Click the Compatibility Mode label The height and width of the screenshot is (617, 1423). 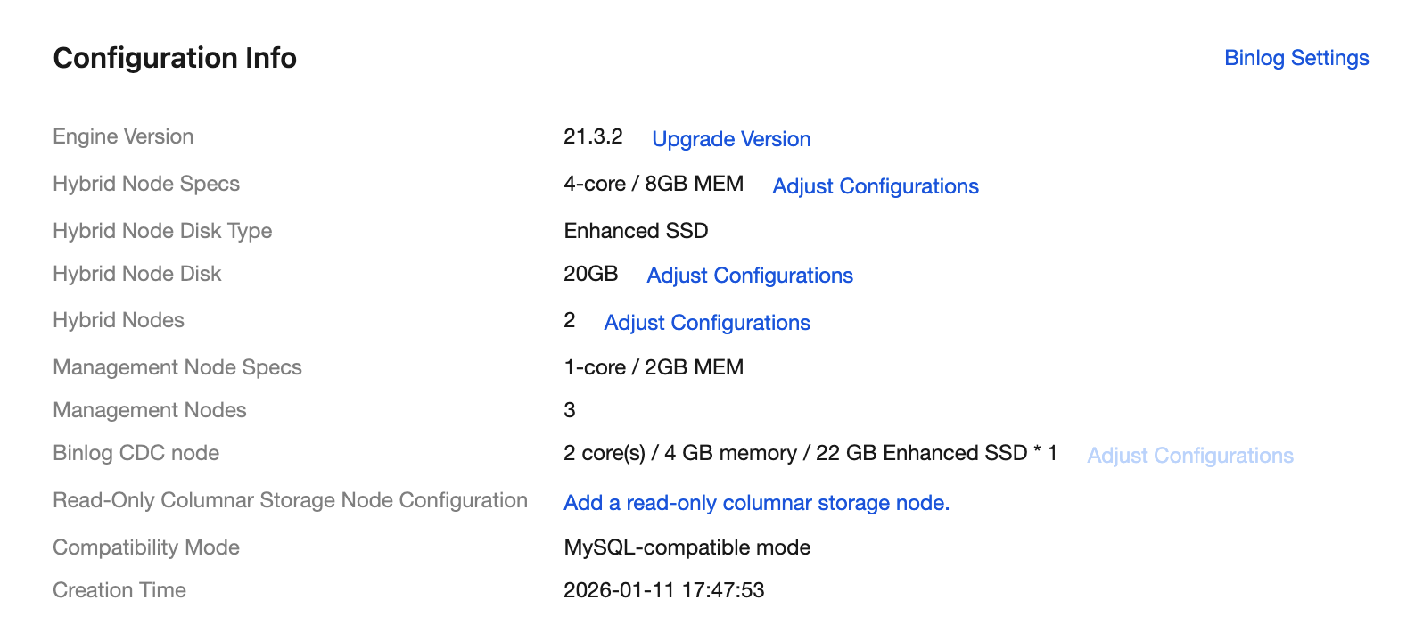pos(146,547)
